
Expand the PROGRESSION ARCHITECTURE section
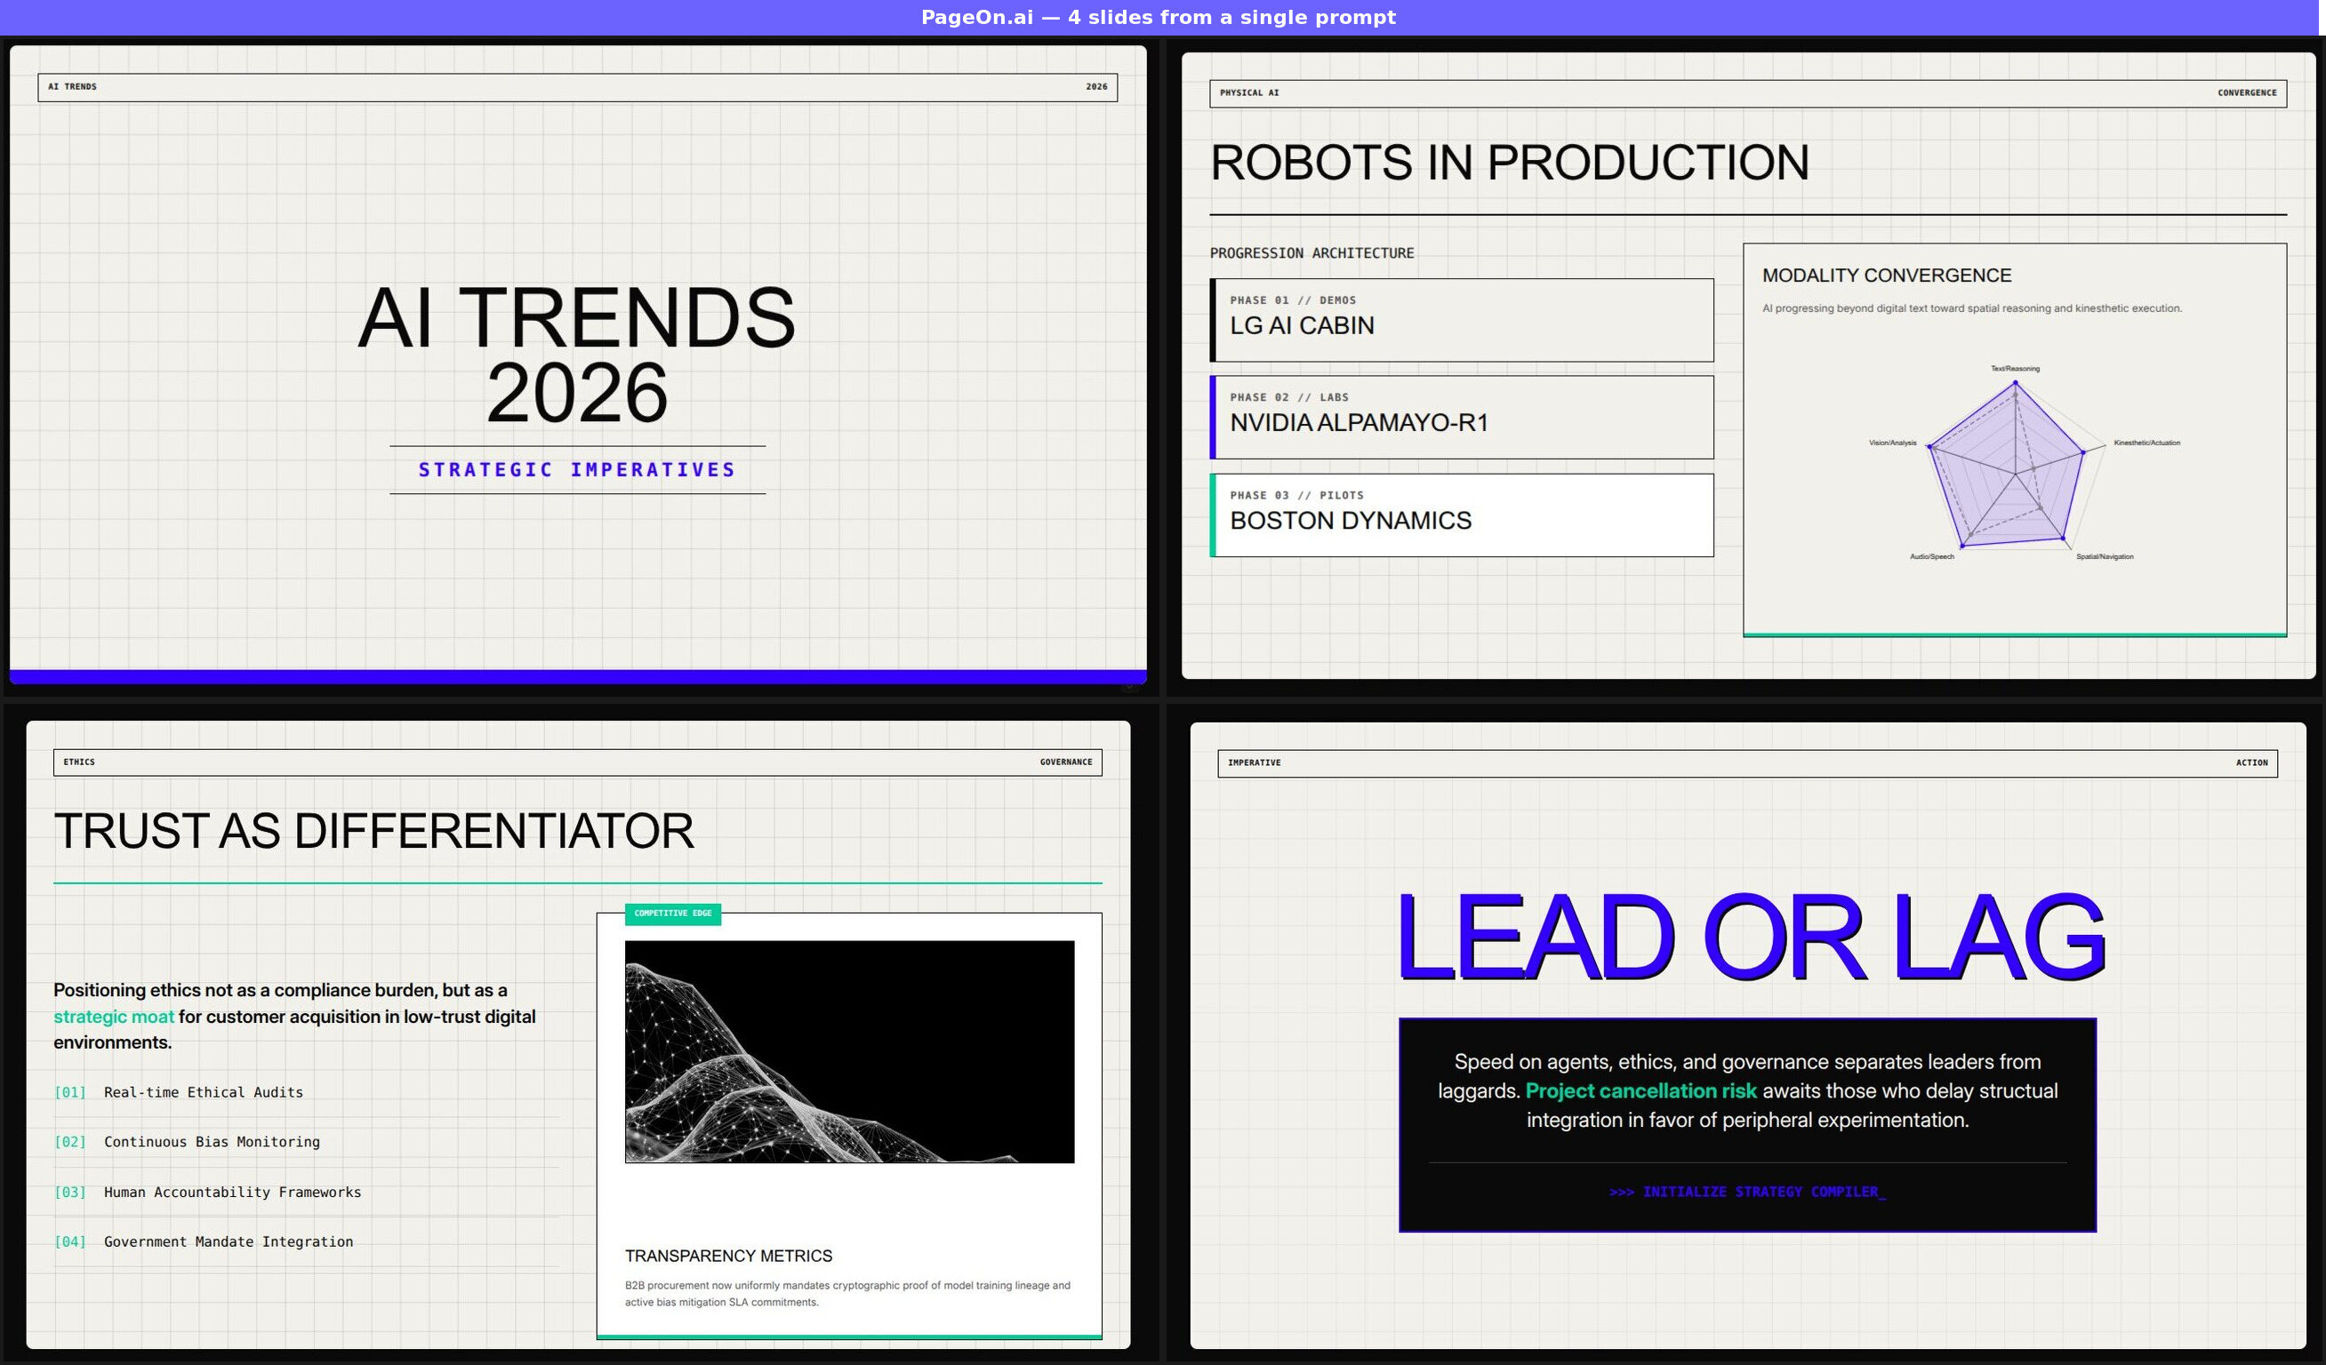tap(1311, 251)
